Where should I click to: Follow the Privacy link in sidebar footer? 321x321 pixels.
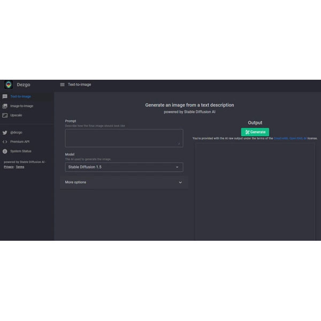[x=9, y=167]
